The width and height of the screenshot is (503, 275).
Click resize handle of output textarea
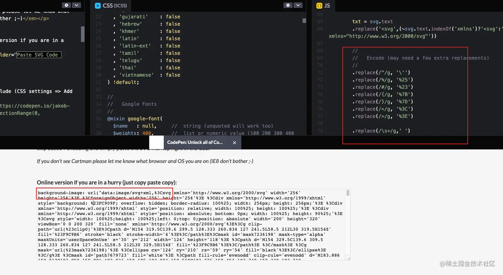click(348, 258)
